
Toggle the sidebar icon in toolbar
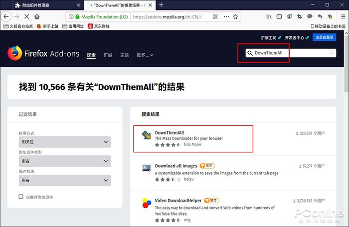coord(279,16)
